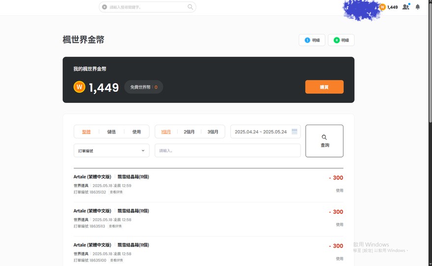The width and height of the screenshot is (432, 266).
Task: Open the notifications bell
Action: (x=418, y=7)
